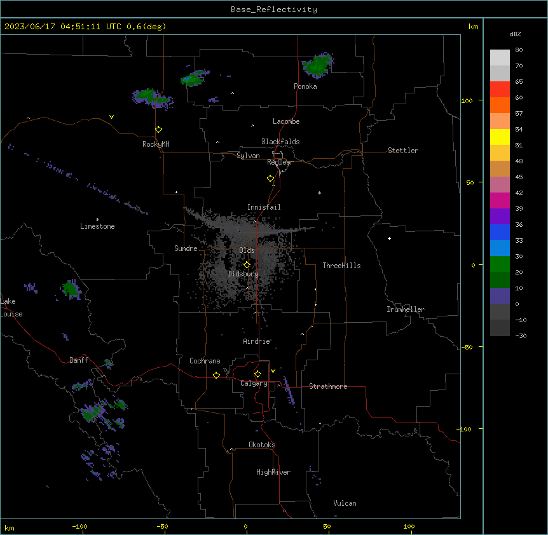Select the white plus marker north of Drumheller
This screenshot has width=548, height=535.
click(389, 238)
